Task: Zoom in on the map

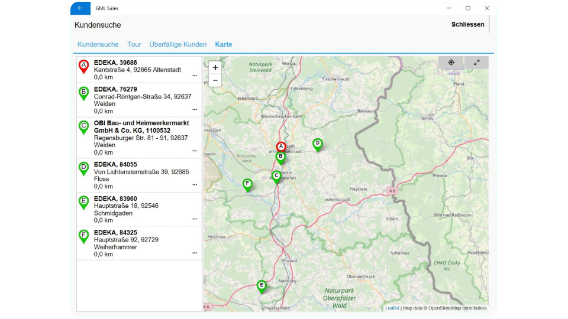Action: click(x=215, y=67)
